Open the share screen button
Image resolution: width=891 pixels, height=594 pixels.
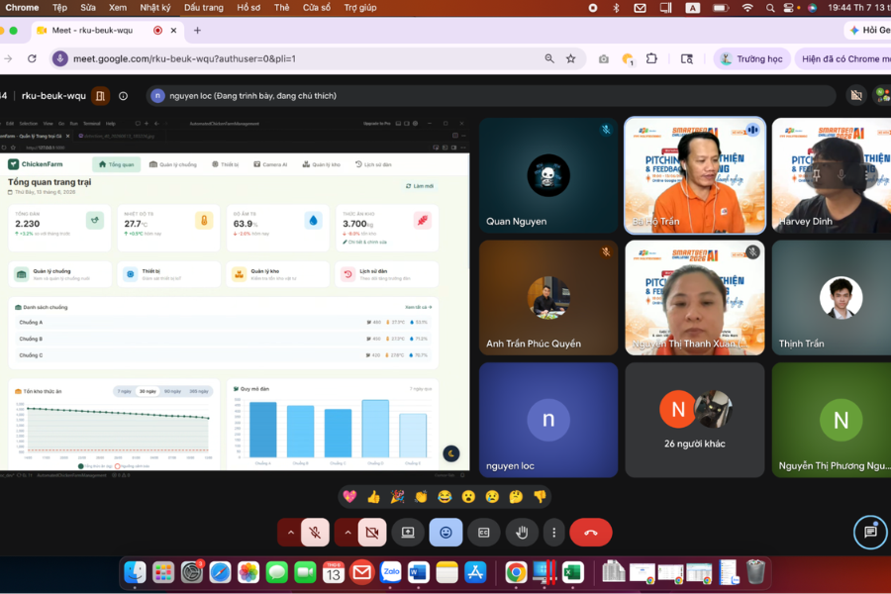(408, 533)
